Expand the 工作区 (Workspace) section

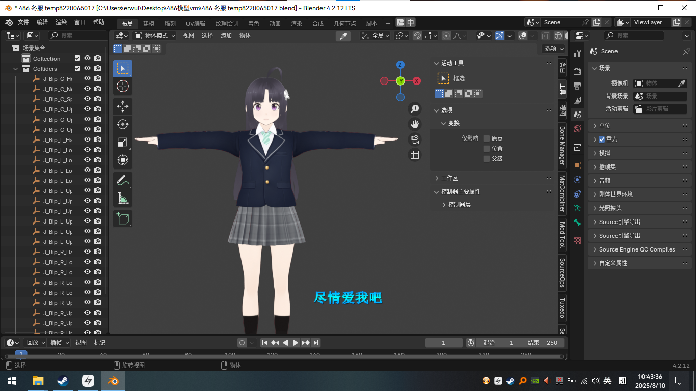pos(449,178)
